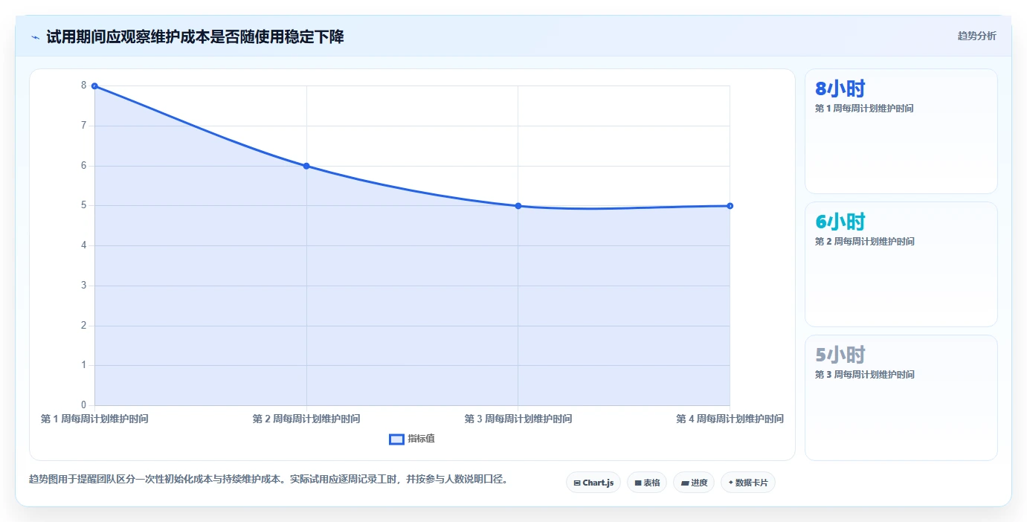1027x522 pixels.
Task: Toggle the 指标值 legend item
Action: click(412, 439)
